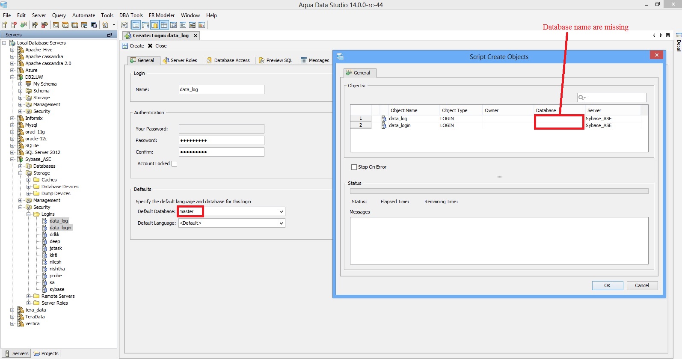Open the toolbar dropdown arrow beside script icon

(x=114, y=25)
